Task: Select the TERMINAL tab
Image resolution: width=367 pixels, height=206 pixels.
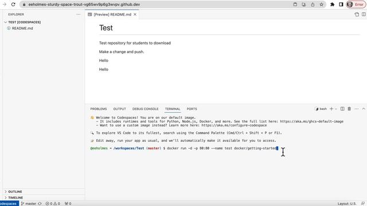Action: [173, 109]
